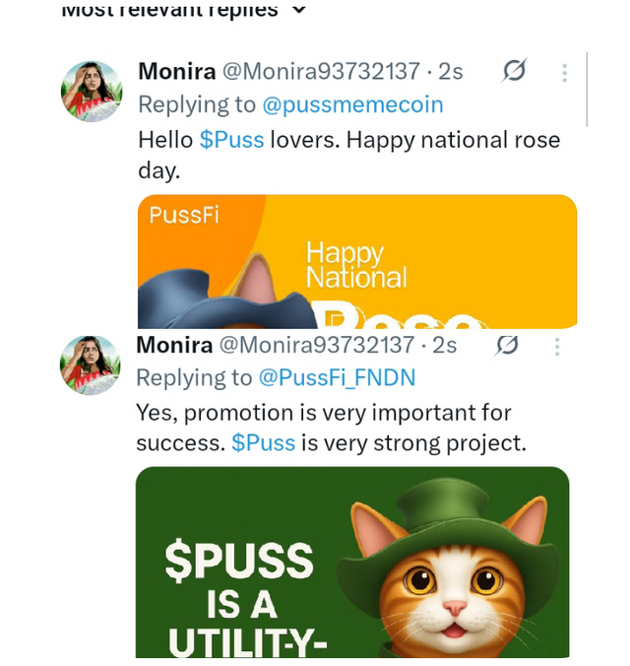Open Monira's avatar on the promotion reply
630x666 pixels.
[92, 366]
